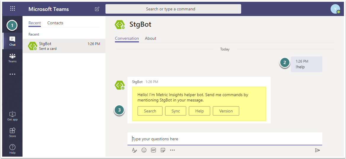346x159 pixels.
Task: Open the GIF picker icon
Action: (153, 150)
